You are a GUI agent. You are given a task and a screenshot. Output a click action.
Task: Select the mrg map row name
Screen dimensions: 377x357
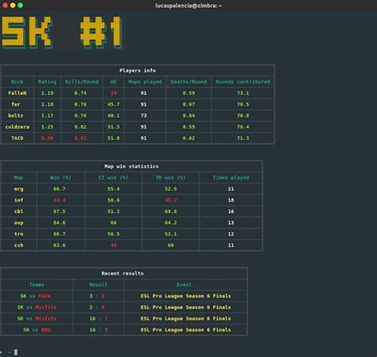tap(18, 189)
